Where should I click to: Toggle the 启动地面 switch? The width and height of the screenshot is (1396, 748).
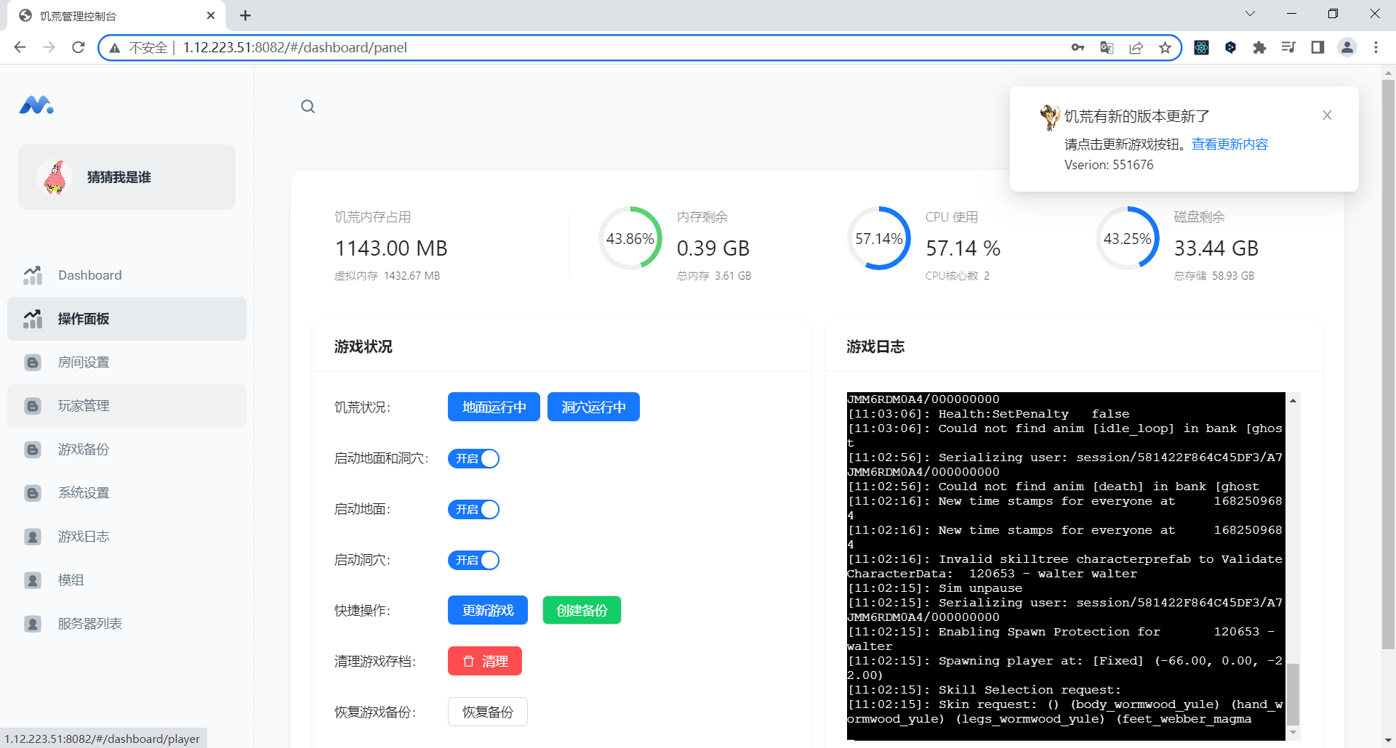coord(473,510)
